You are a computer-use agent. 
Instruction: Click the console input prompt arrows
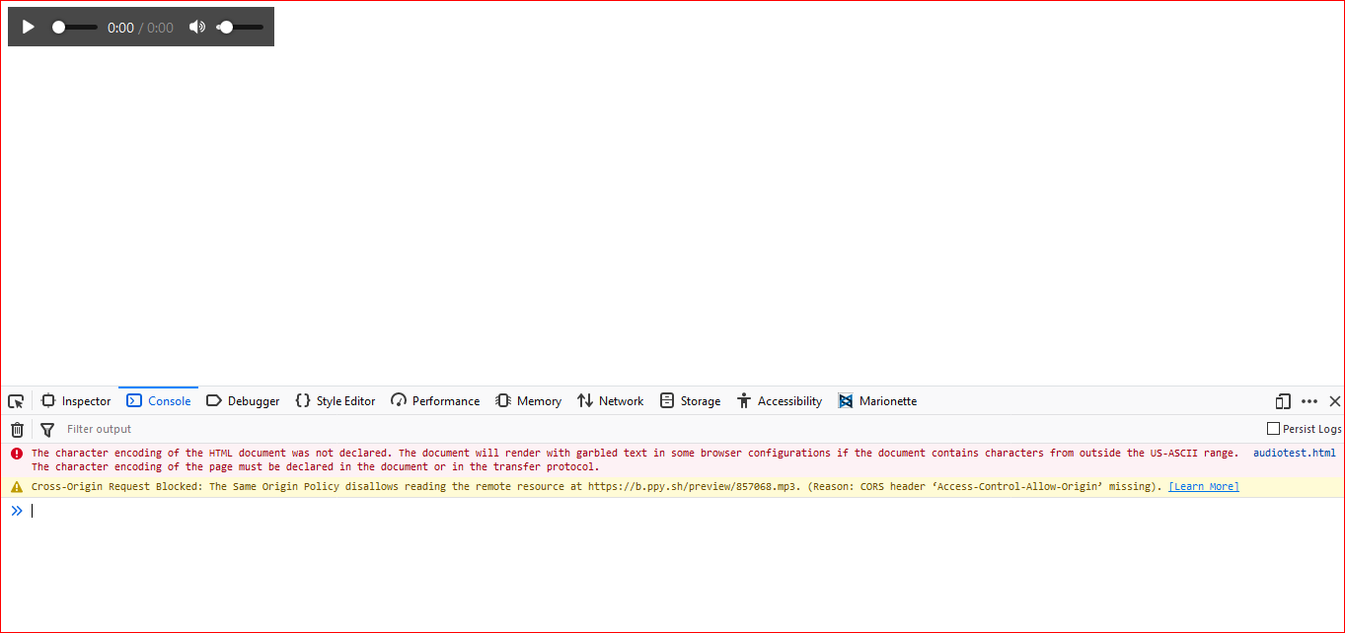click(x=17, y=510)
